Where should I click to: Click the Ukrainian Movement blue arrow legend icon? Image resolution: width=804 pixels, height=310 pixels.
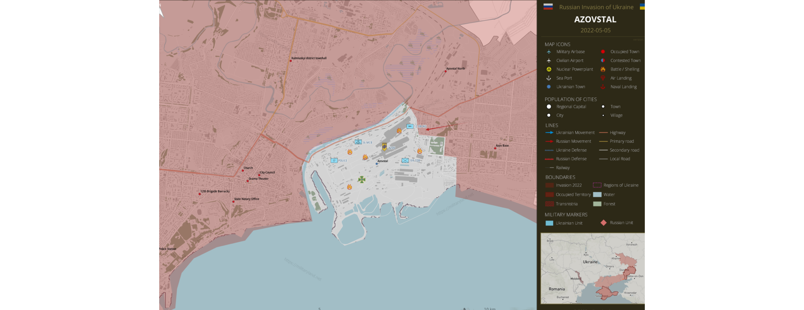click(549, 132)
